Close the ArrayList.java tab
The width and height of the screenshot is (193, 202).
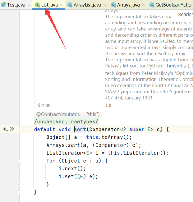(x=105, y=5)
